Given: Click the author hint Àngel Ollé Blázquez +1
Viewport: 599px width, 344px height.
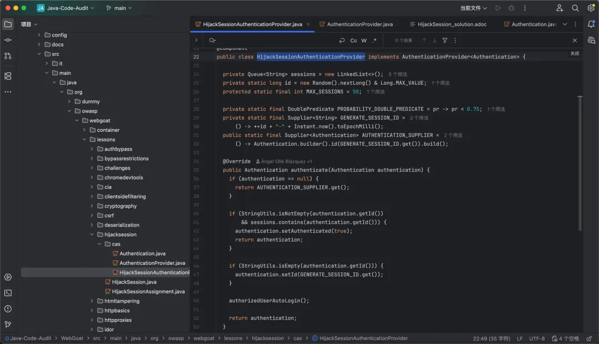Looking at the screenshot, I should (x=284, y=161).
